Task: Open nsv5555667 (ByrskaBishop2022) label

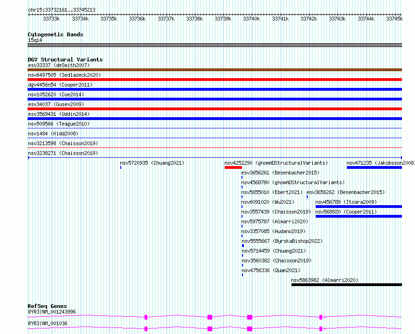Action: (x=282, y=241)
